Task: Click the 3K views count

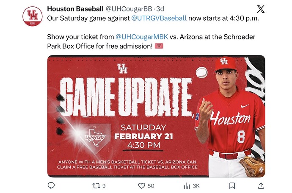Action: click(196, 185)
